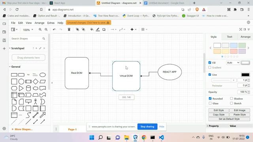Open the 100% zoom dropdown

coord(28,30)
